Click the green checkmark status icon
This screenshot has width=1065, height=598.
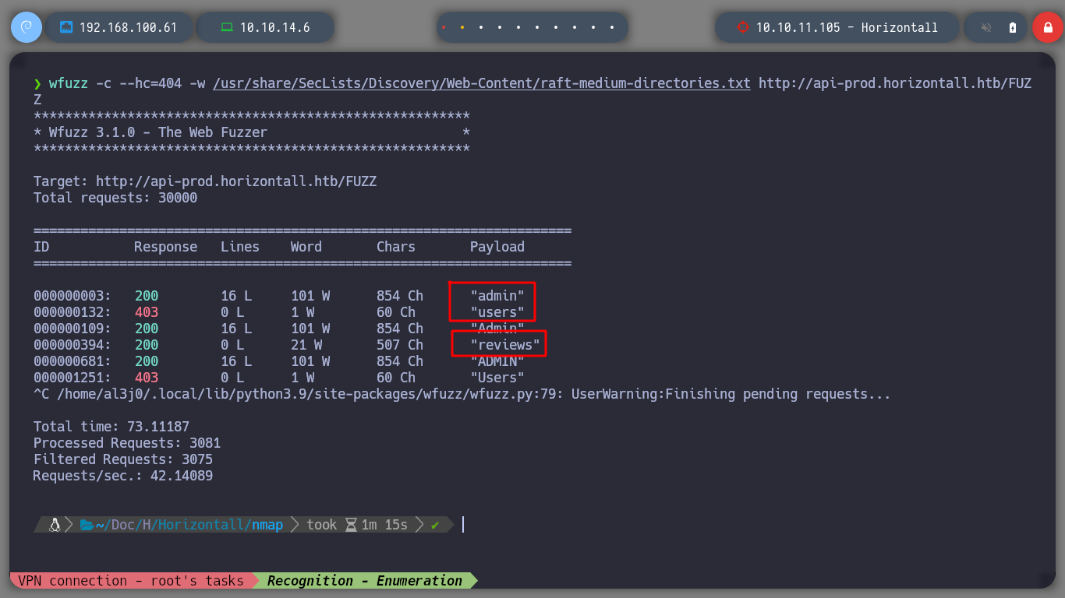(435, 525)
